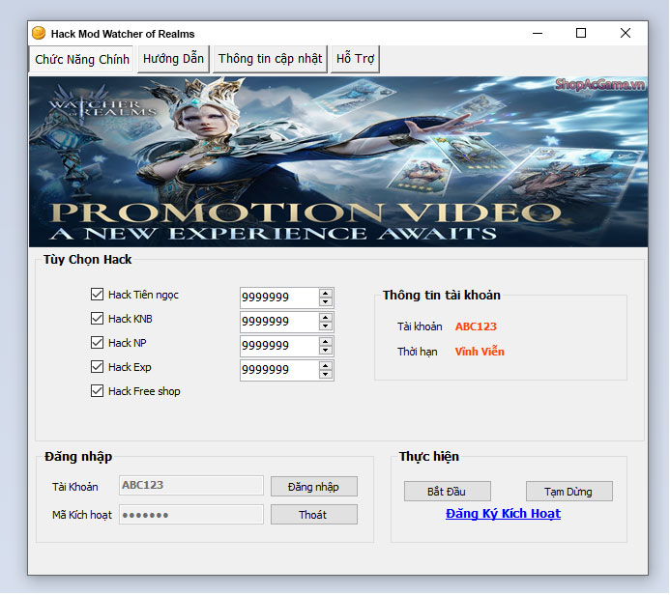
Task: Maximize the Hack Mod window
Action: 581,33
